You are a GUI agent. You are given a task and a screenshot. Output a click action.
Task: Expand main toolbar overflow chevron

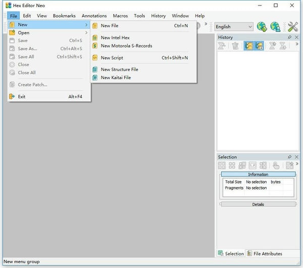[x=206, y=24]
